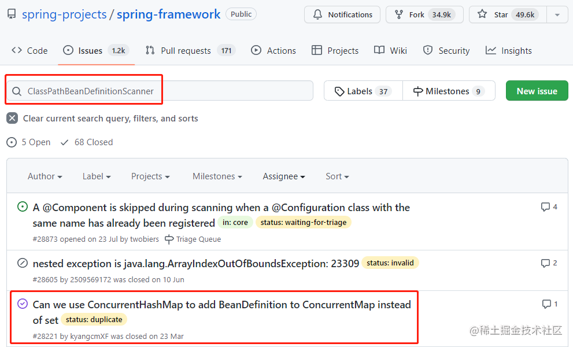
Task: Expand the Milestones filter dropdown
Action: point(217,176)
